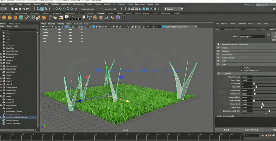Click the bar chart shelf icon
276x141 pixels.
click(x=106, y=18)
